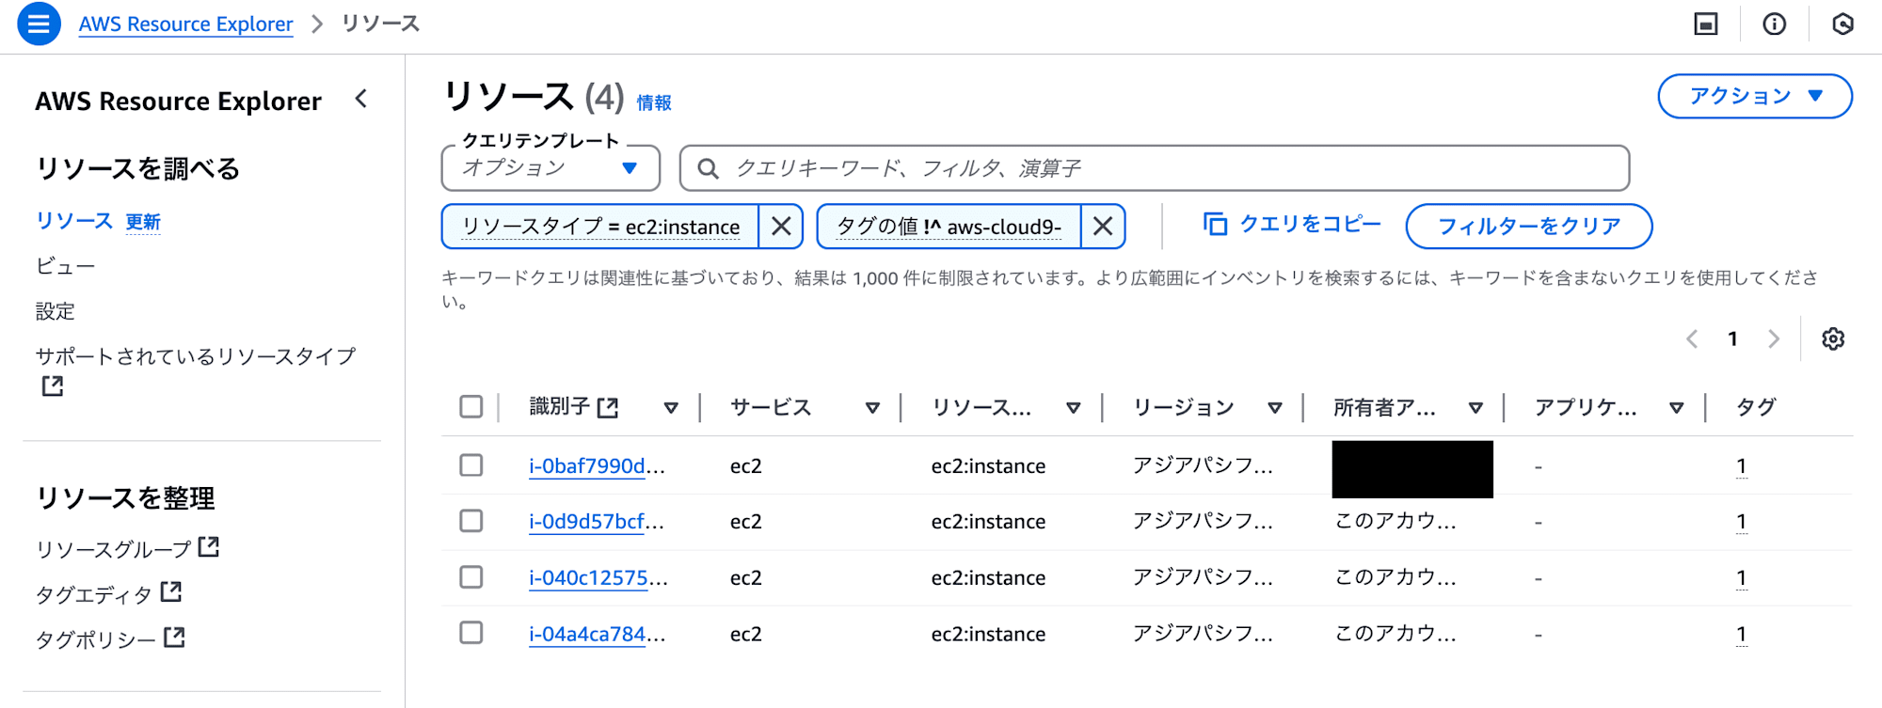The image size is (1882, 708).
Task: Click tag count 1 in i-0baf7990d row
Action: click(1741, 465)
